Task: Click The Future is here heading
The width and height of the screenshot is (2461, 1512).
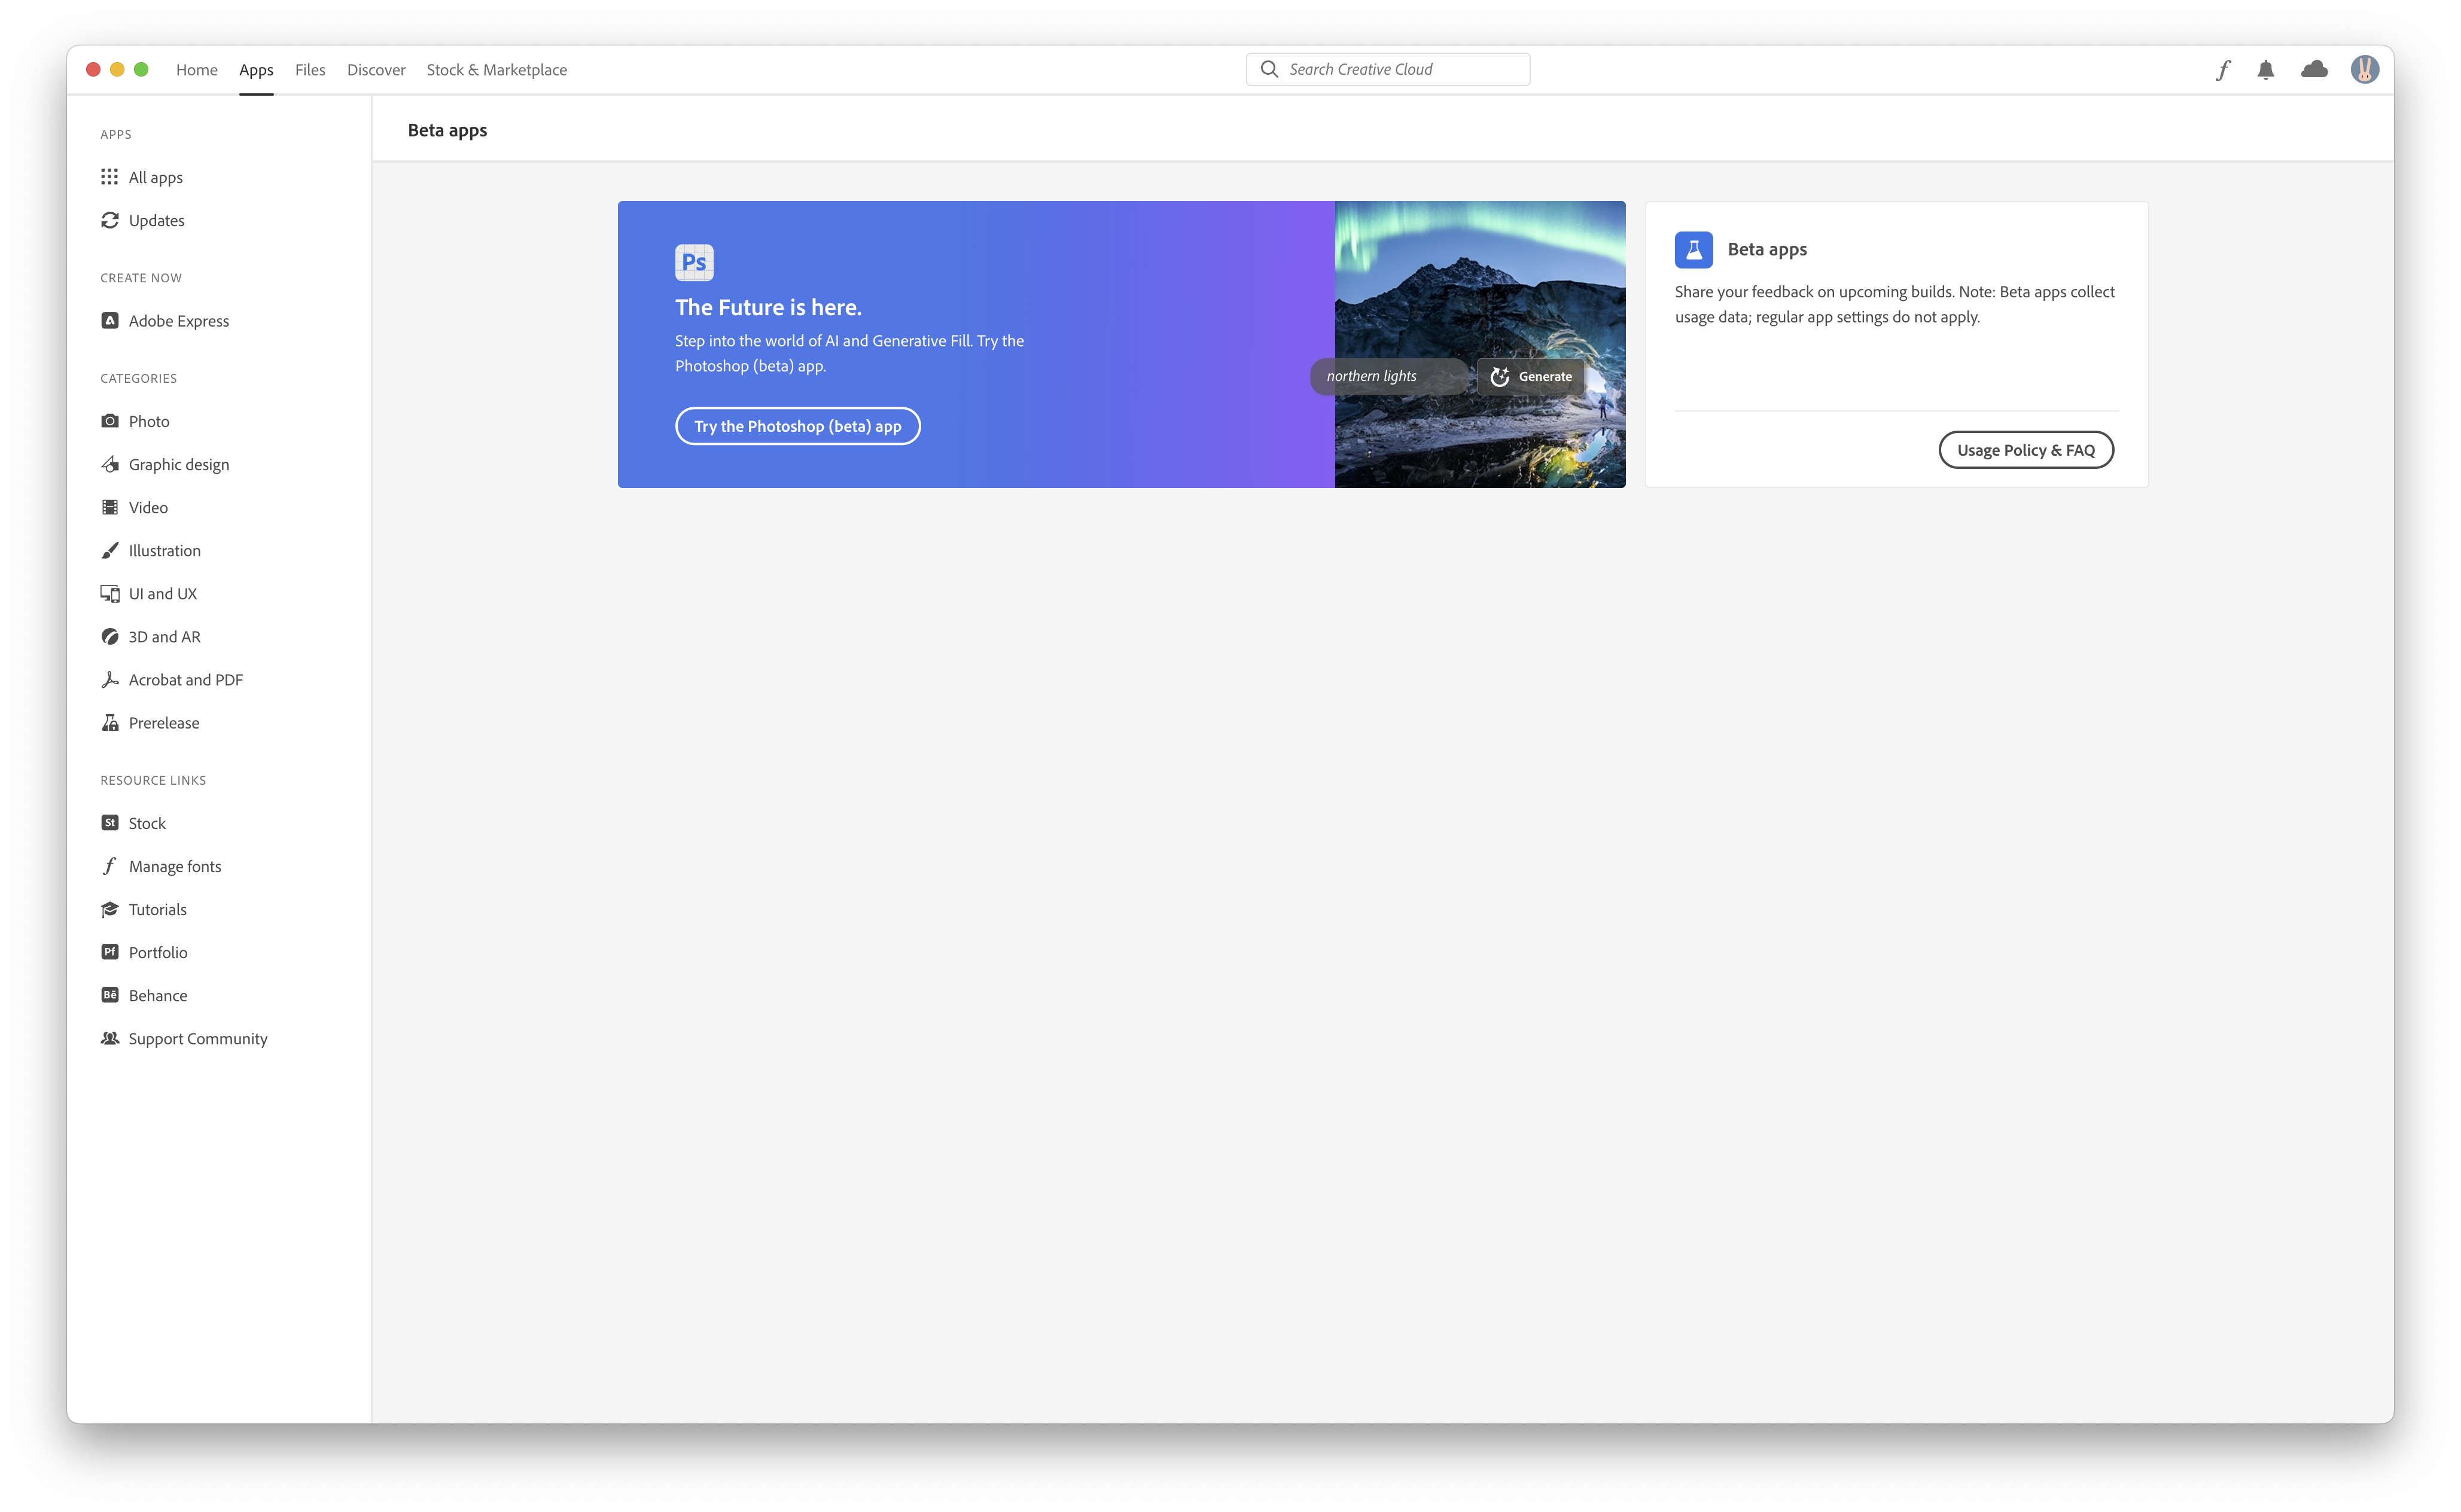Action: tap(768, 307)
